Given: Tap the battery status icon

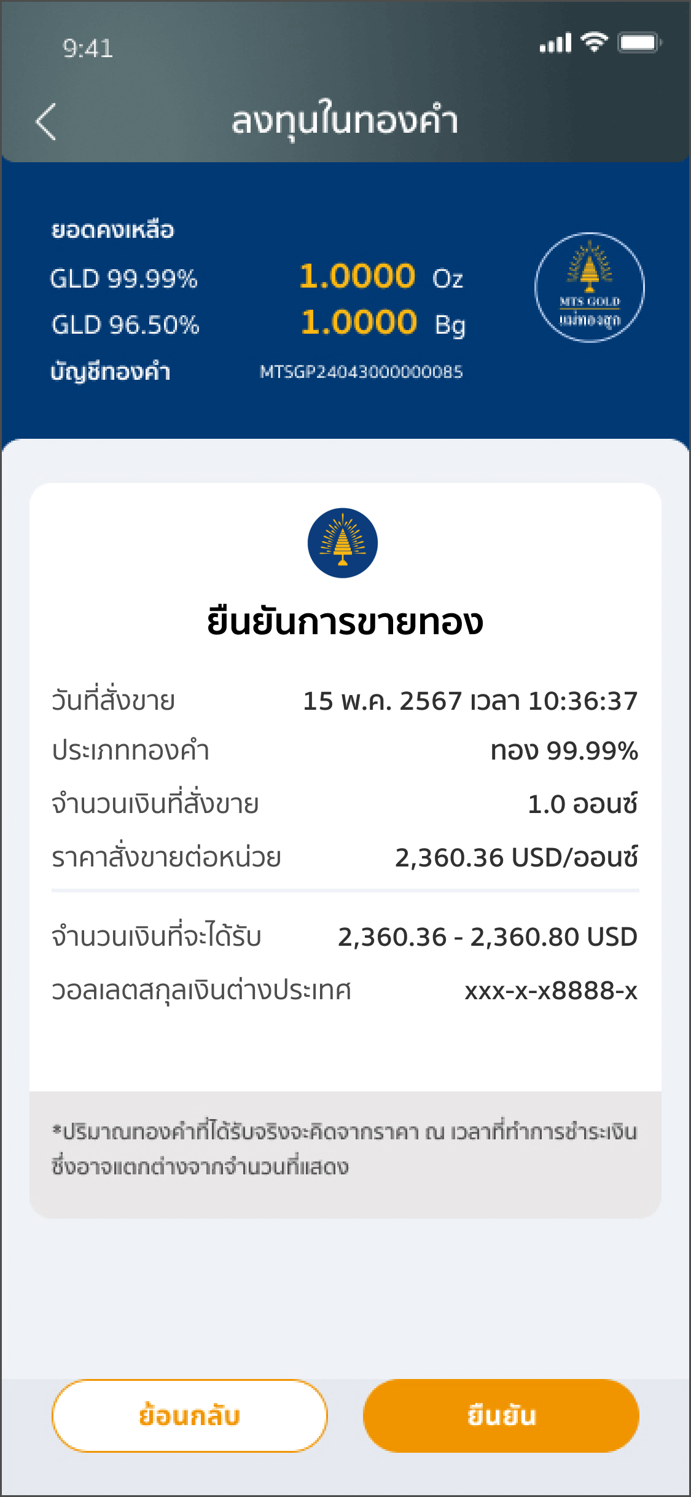Looking at the screenshot, I should click(639, 42).
